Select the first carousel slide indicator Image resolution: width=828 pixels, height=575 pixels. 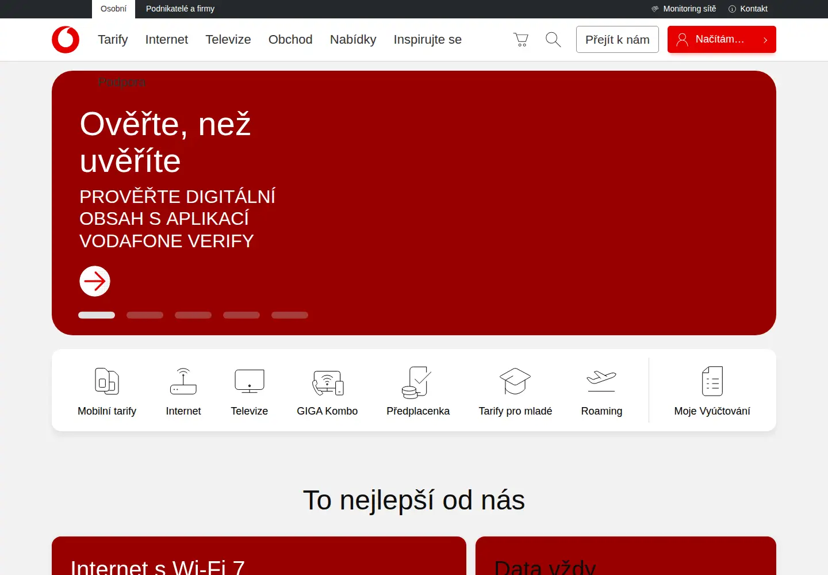click(x=97, y=315)
